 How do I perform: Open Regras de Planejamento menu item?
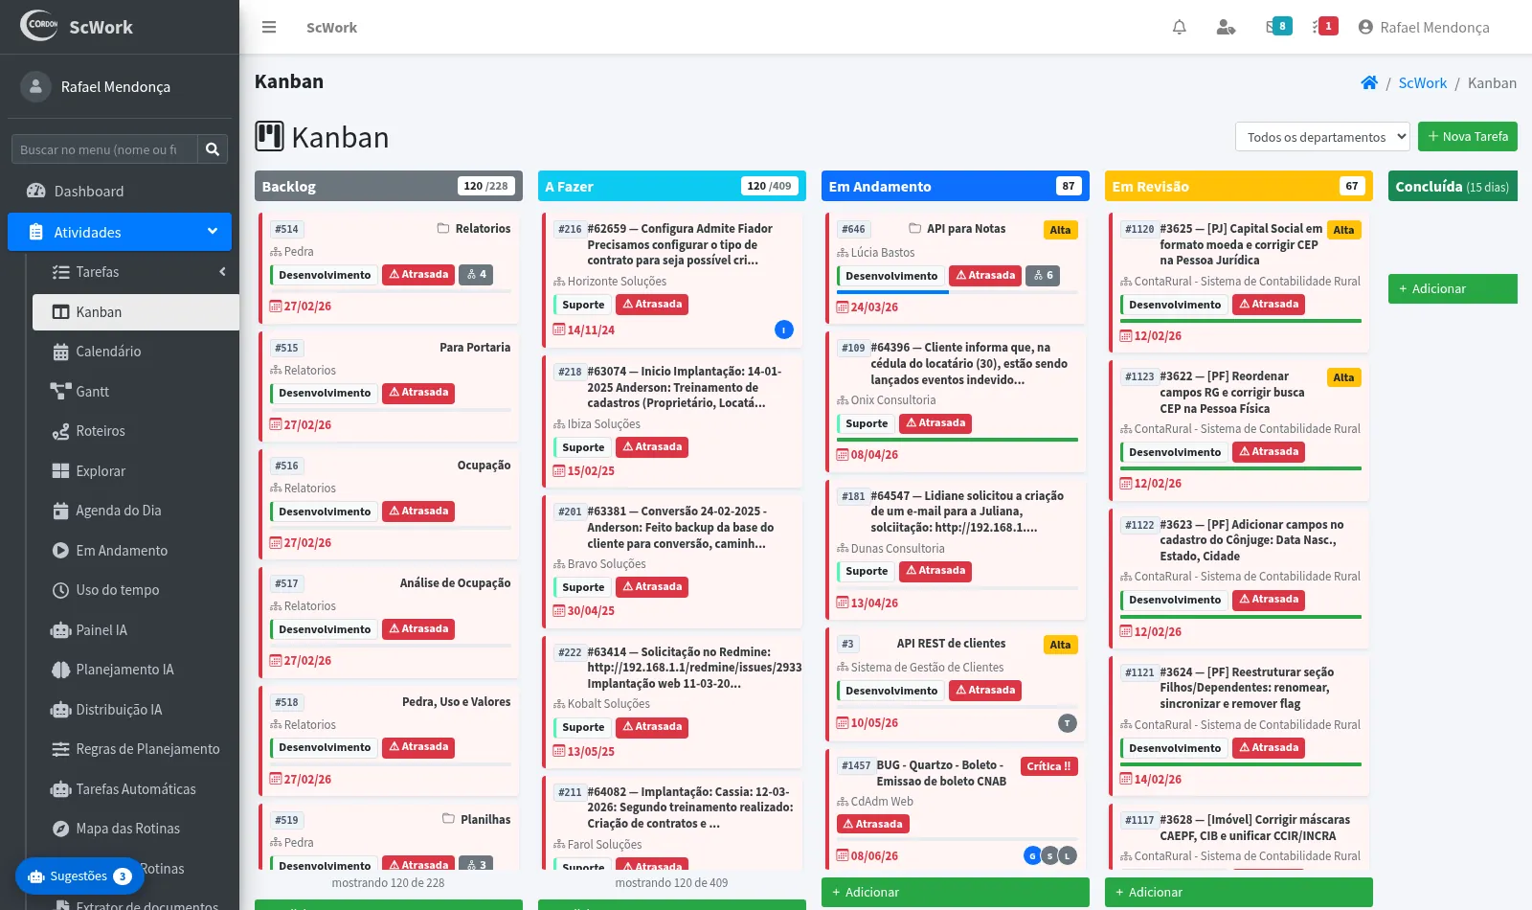point(136,749)
